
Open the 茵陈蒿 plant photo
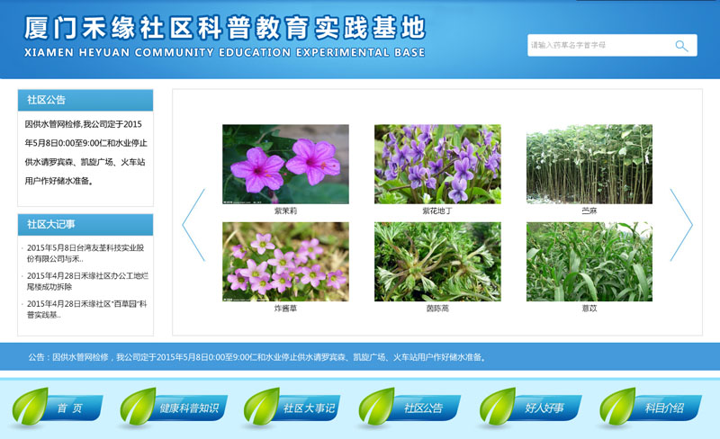pos(437,262)
